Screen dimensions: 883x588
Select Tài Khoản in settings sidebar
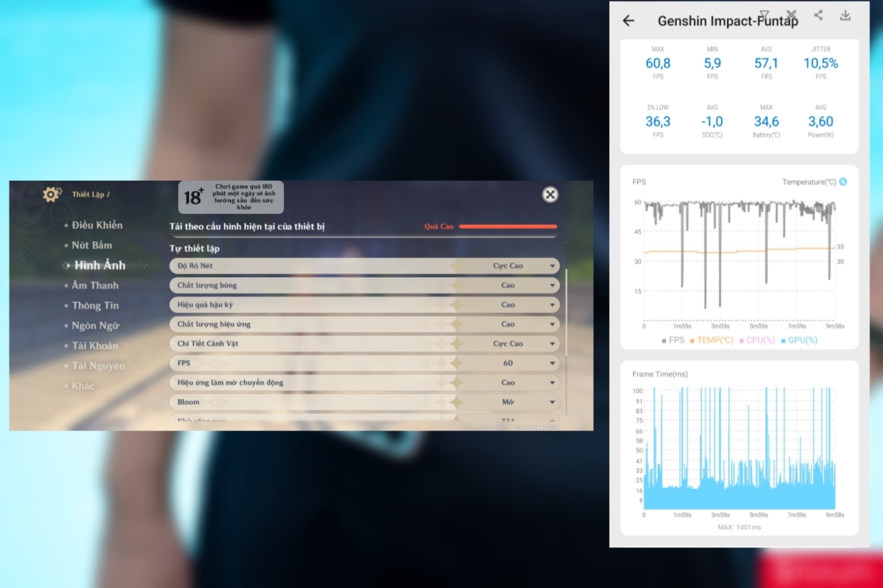pyautogui.click(x=95, y=345)
